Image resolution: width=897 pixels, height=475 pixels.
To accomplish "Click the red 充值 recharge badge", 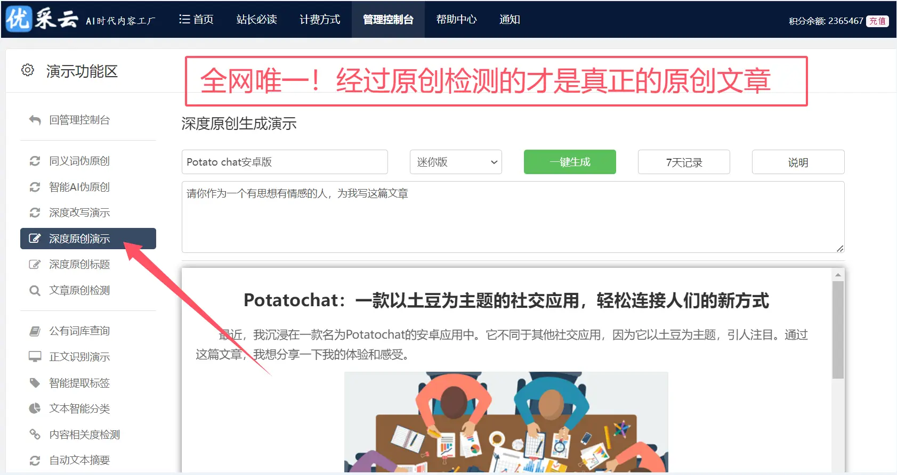I will tap(877, 21).
